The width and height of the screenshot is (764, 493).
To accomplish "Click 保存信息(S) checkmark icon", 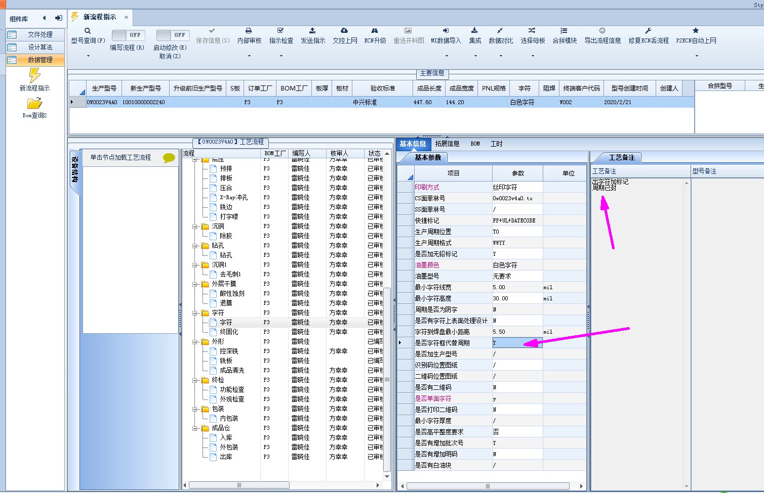I will pos(212,30).
